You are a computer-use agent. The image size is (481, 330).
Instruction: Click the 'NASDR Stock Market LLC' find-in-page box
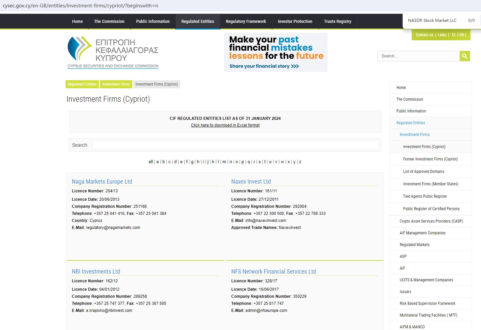point(432,20)
